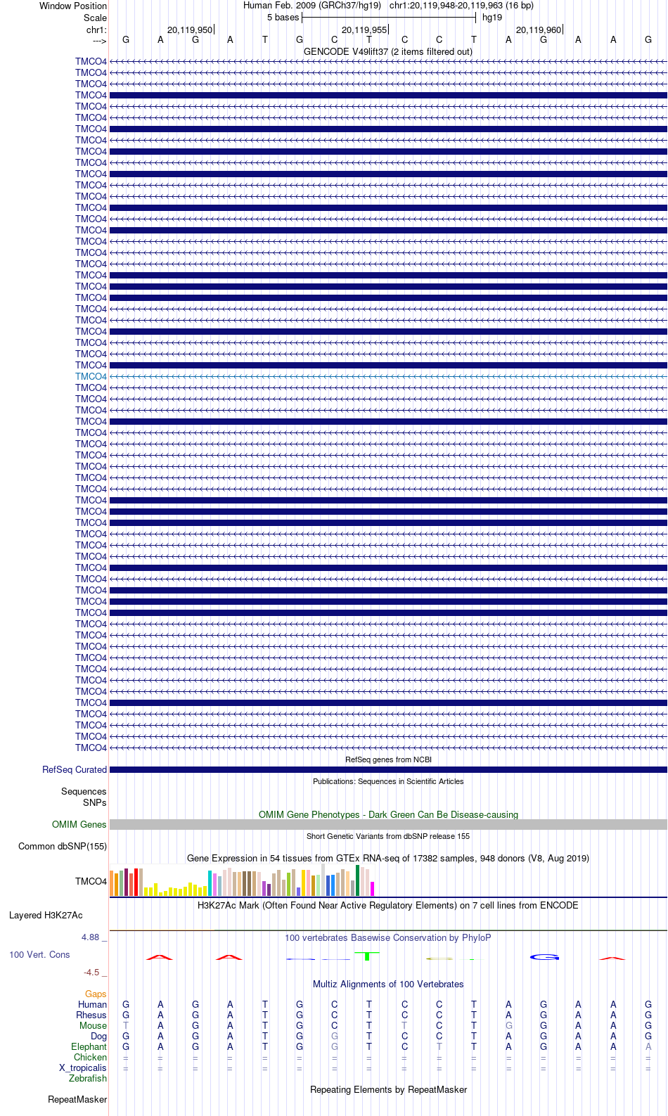
Task: Open Multiz Alignments of 100 Vertebrates title
Action: pyautogui.click(x=388, y=984)
